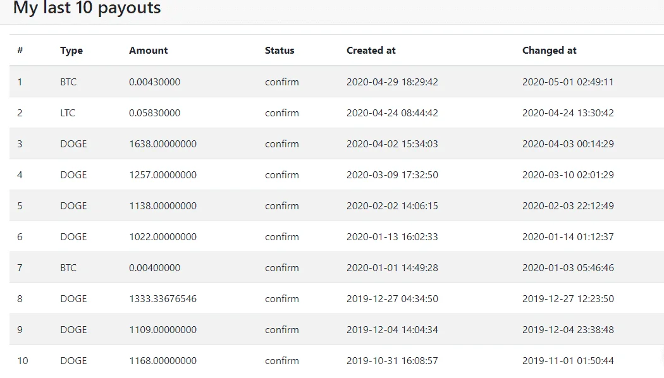Click BTC type in row 7
Image resolution: width=664 pixels, height=378 pixels.
[x=68, y=268]
